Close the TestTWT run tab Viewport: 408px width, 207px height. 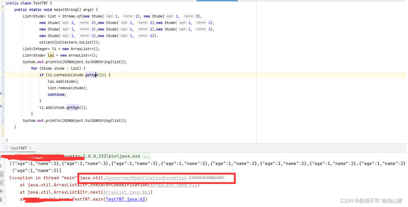(x=30, y=148)
